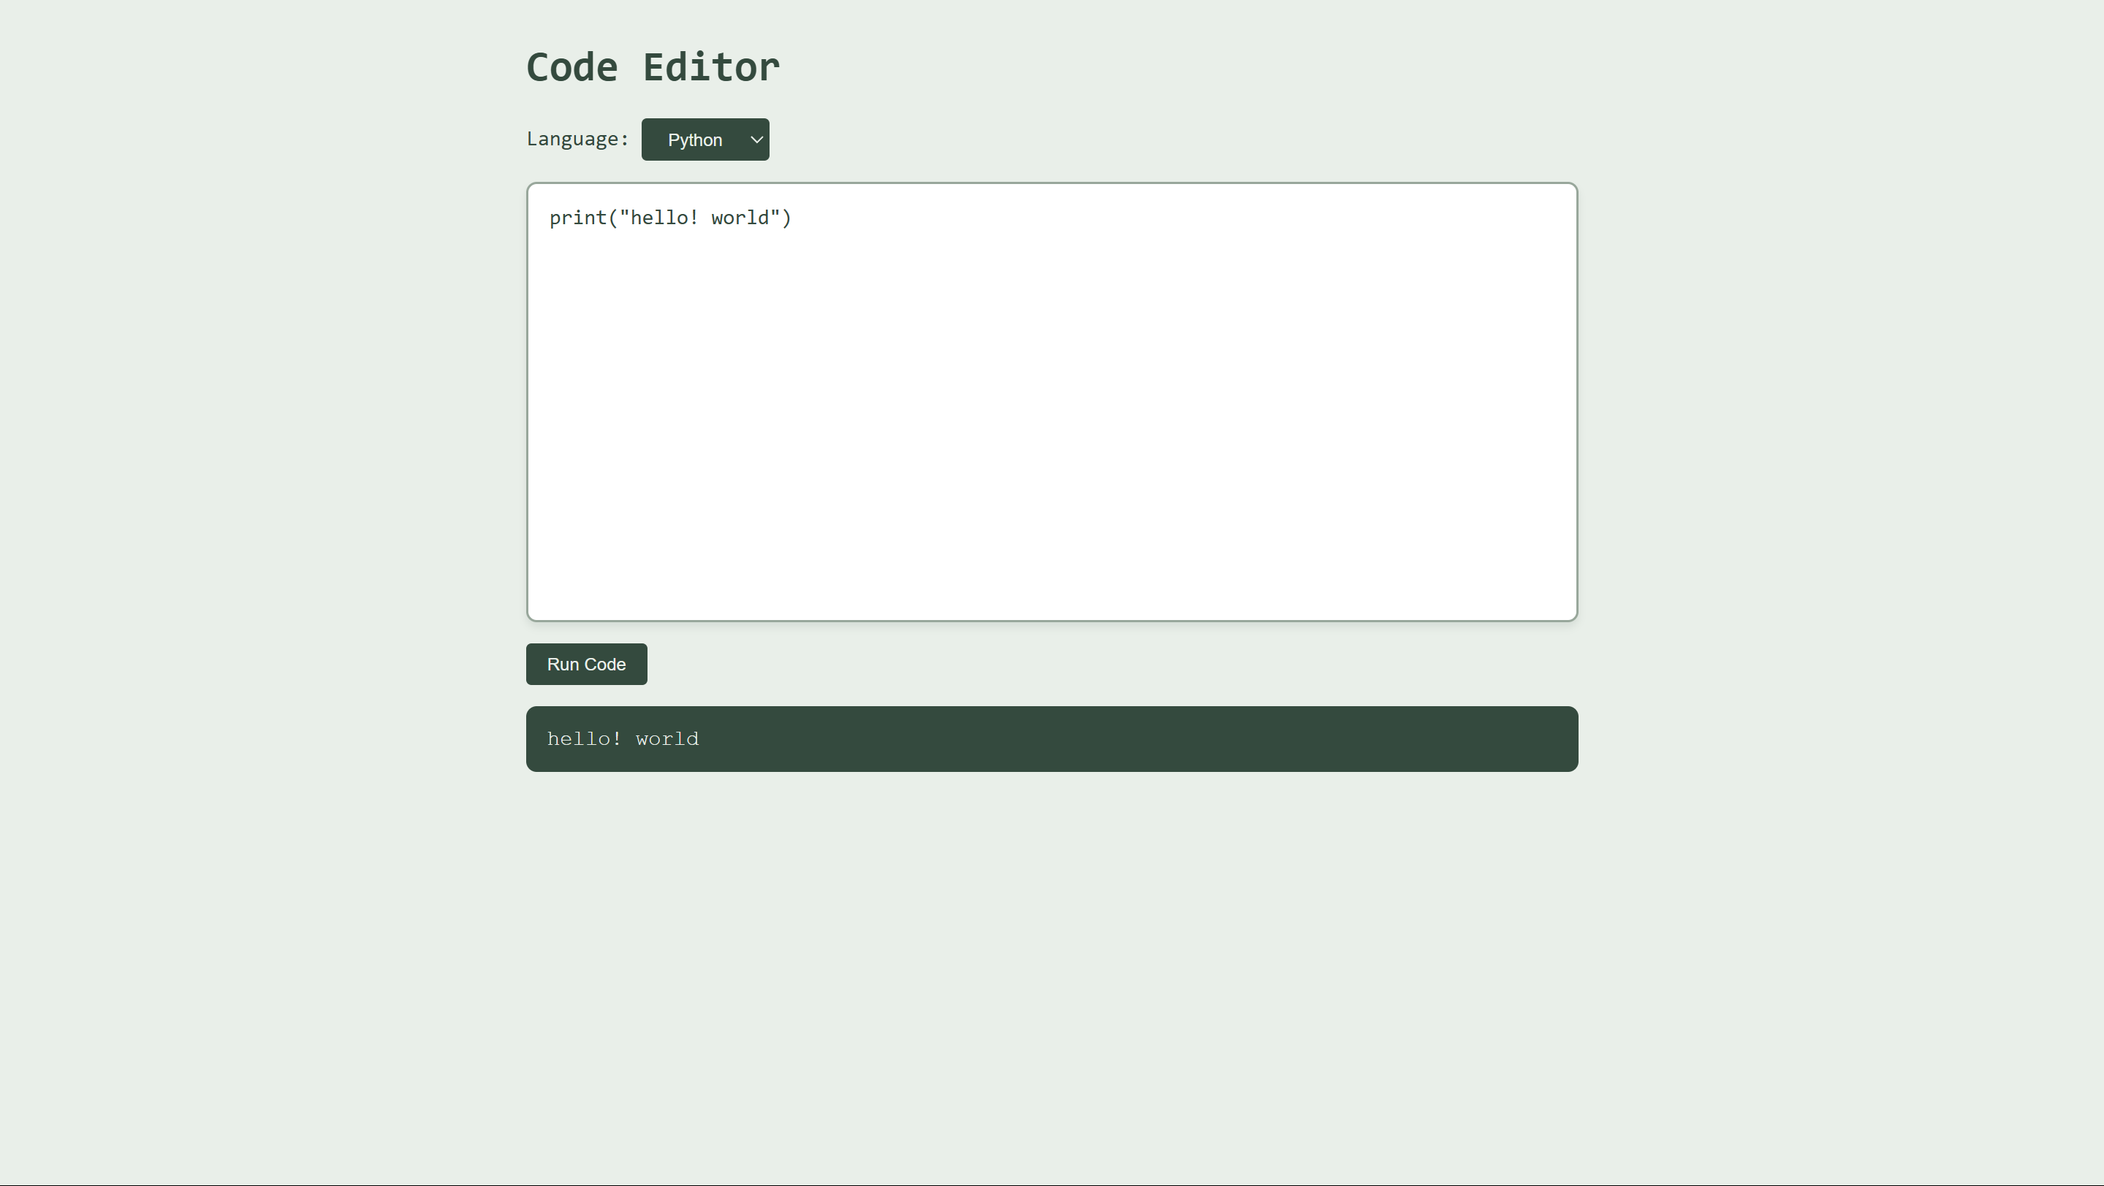Open the Language dropdown showing Python
The width and height of the screenshot is (2104, 1186).
[705, 139]
